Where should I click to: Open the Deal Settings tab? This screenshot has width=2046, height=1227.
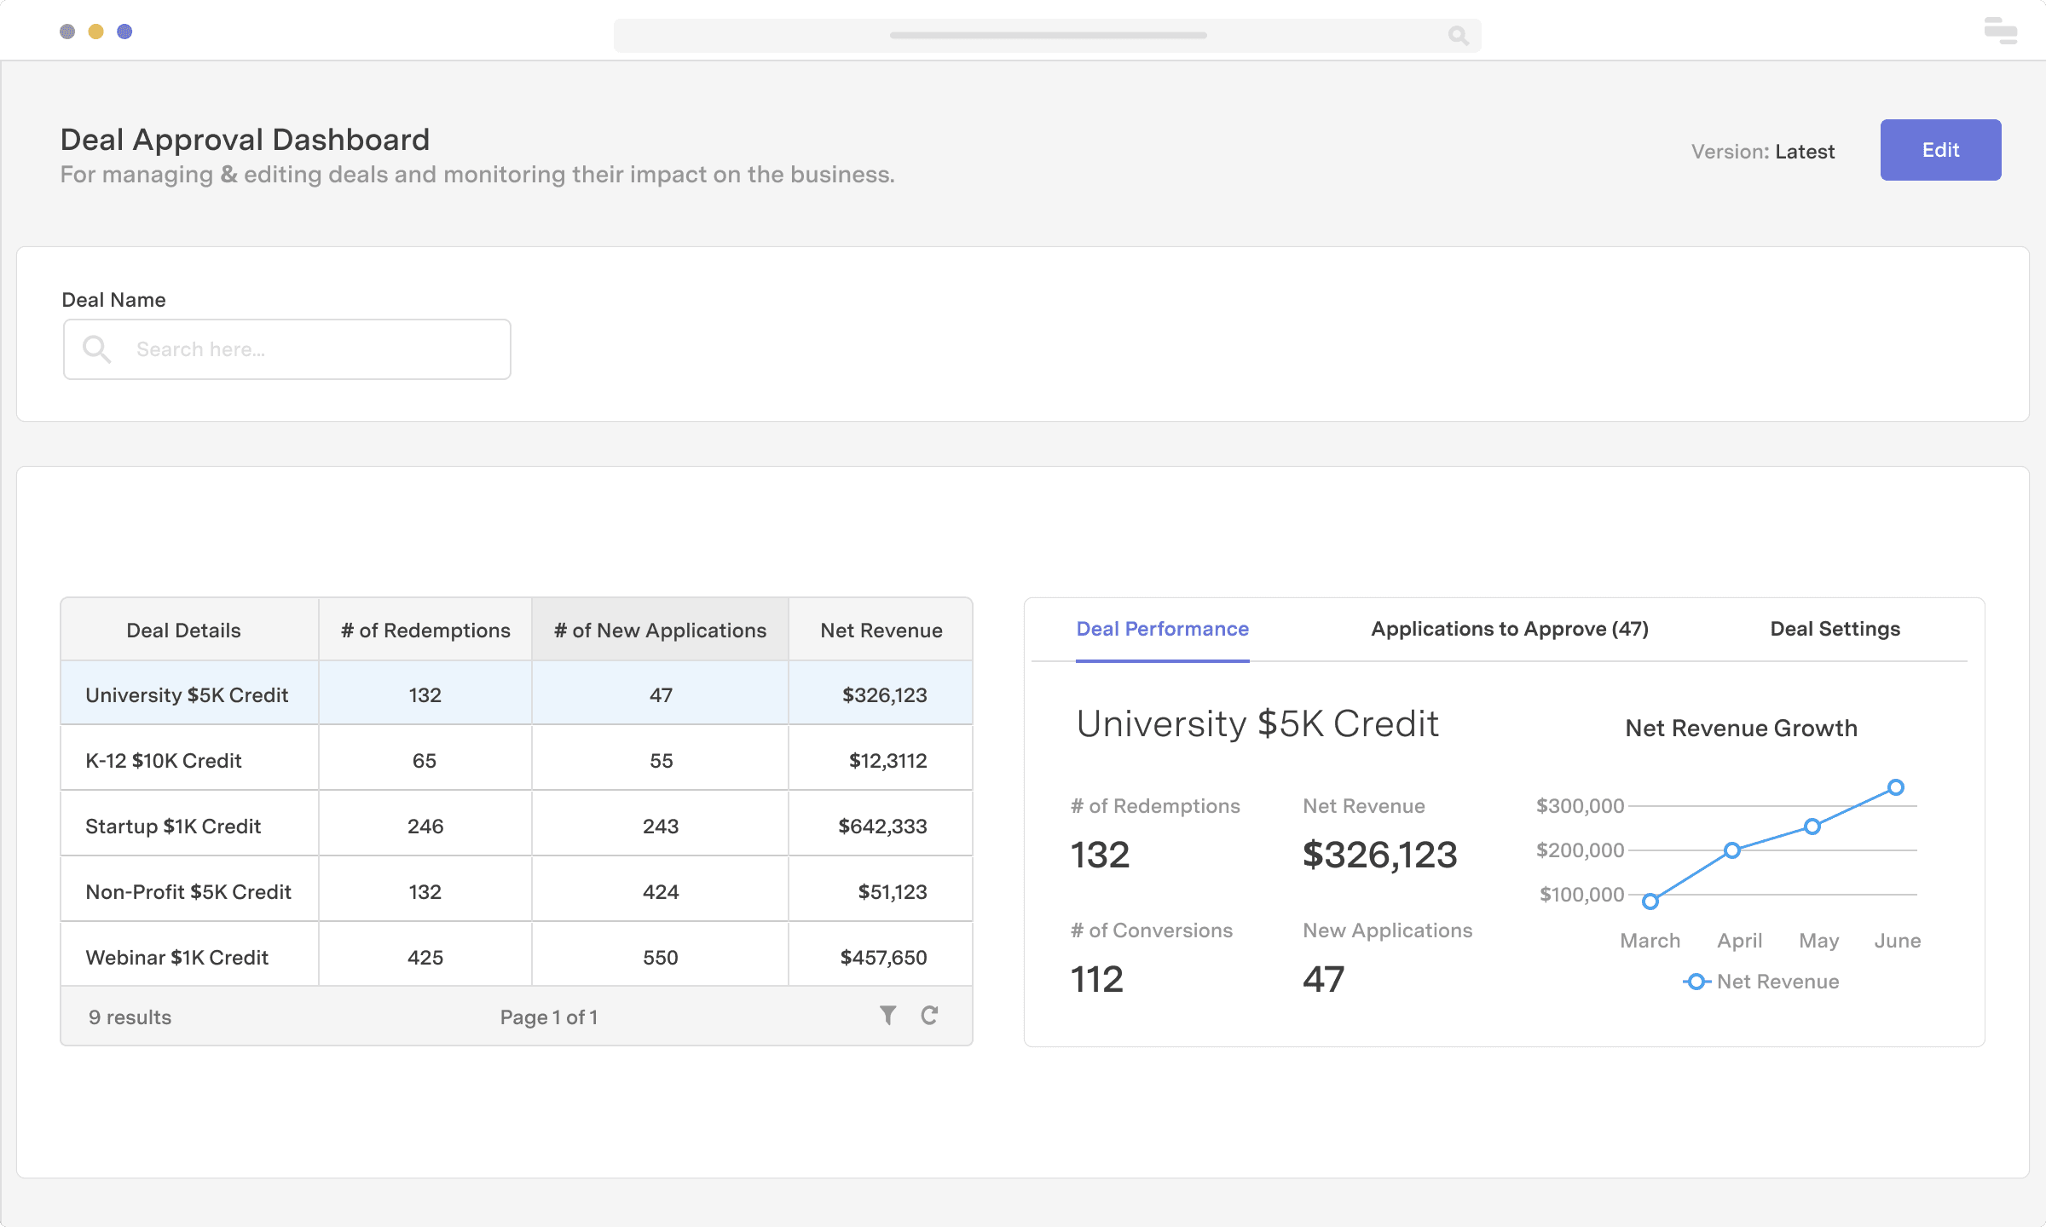1834,629
